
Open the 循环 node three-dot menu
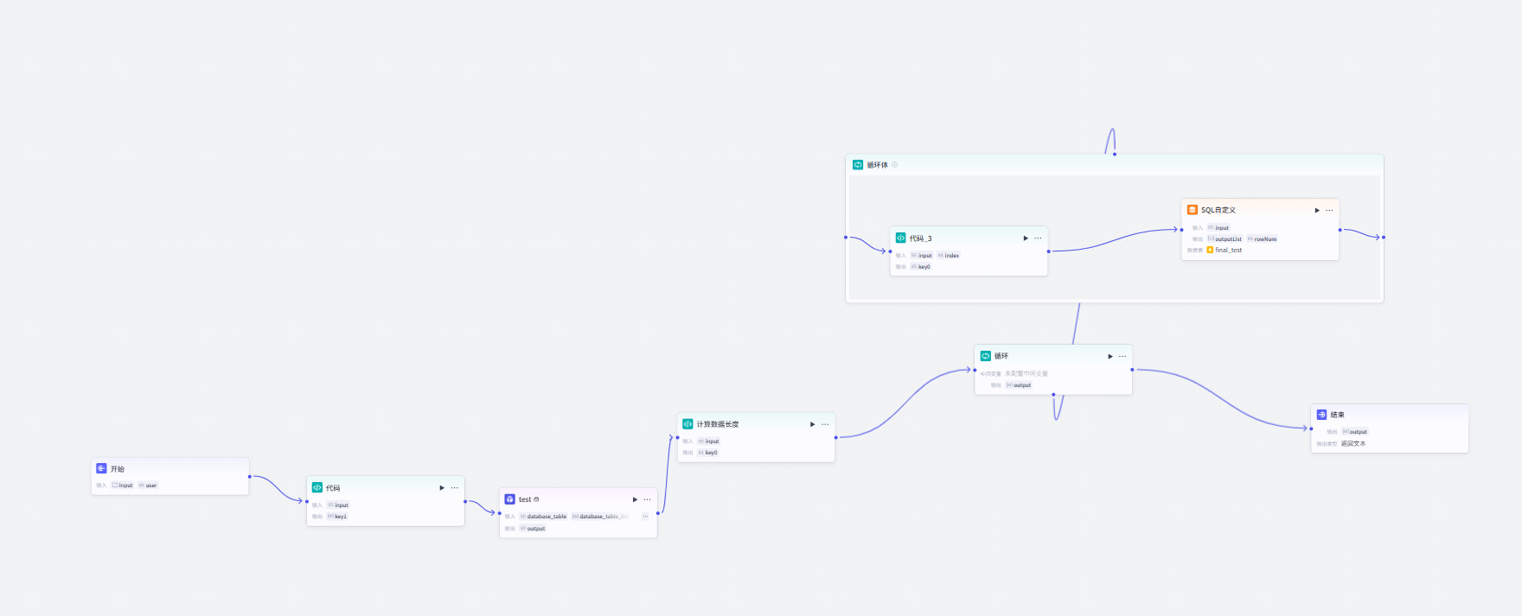click(1122, 356)
